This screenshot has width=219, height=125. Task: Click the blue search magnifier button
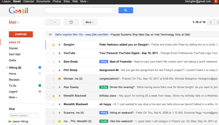click(125, 10)
